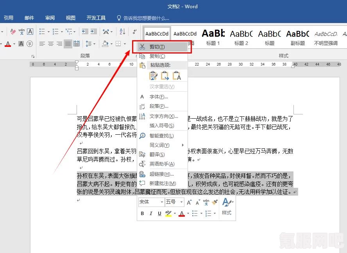Viewport: 347px width, 253px height.
Task: Grow font size in the mini toolbar
Action: pyautogui.click(x=189, y=202)
